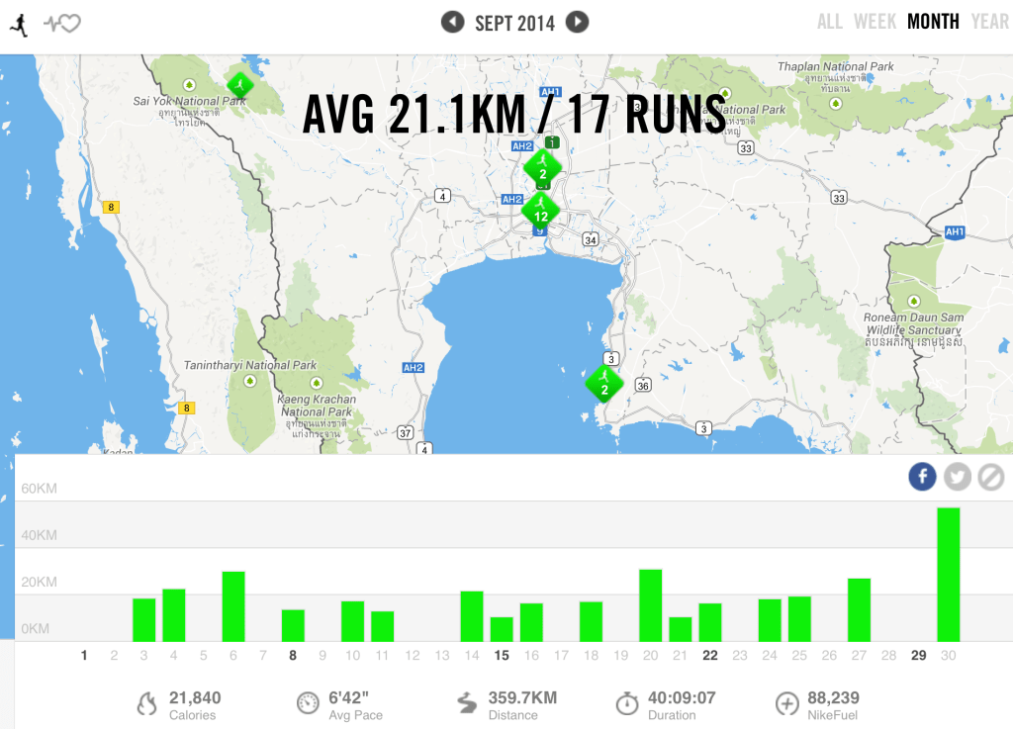Expand the run cluster marker showing 12

point(541,211)
